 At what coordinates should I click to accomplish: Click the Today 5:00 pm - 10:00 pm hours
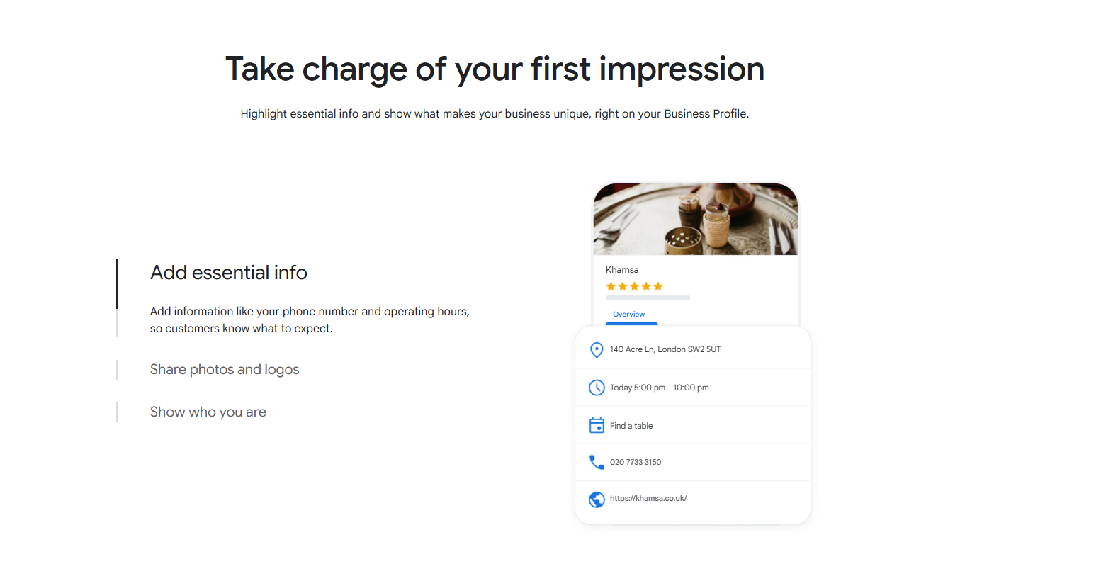pyautogui.click(x=660, y=388)
